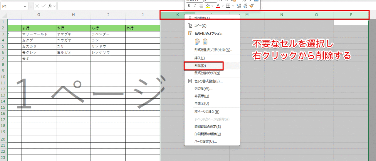Toggle italic in the mini toolbar

(x=195, y=6)
